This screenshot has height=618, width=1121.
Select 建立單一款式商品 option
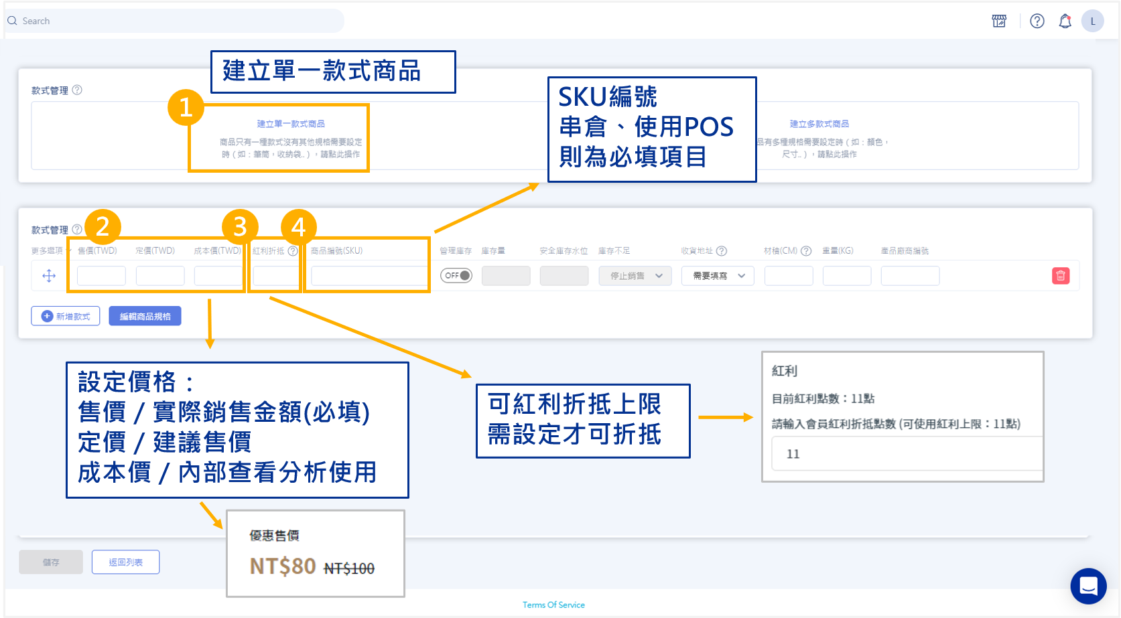tap(291, 124)
